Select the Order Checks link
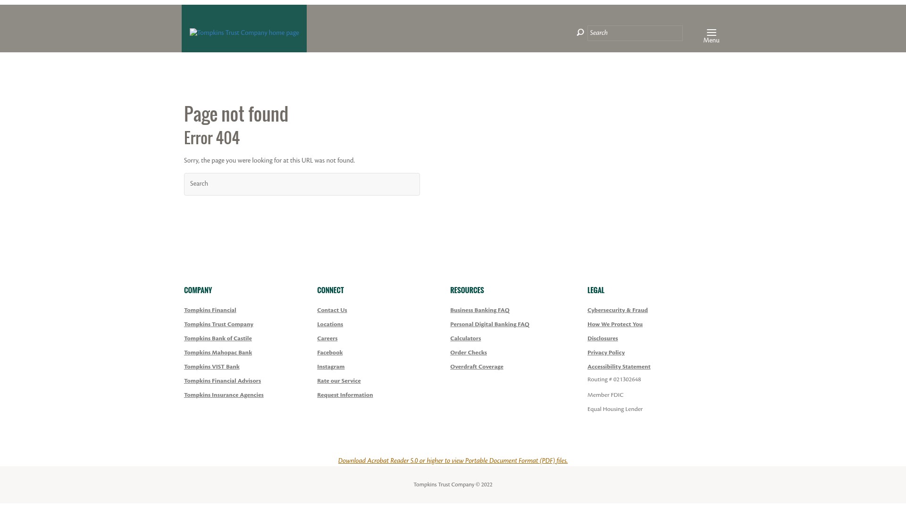The image size is (906, 509). (x=469, y=353)
